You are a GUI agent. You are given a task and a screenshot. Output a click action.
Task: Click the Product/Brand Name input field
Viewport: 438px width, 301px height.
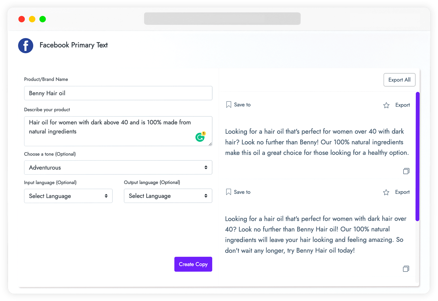click(118, 93)
